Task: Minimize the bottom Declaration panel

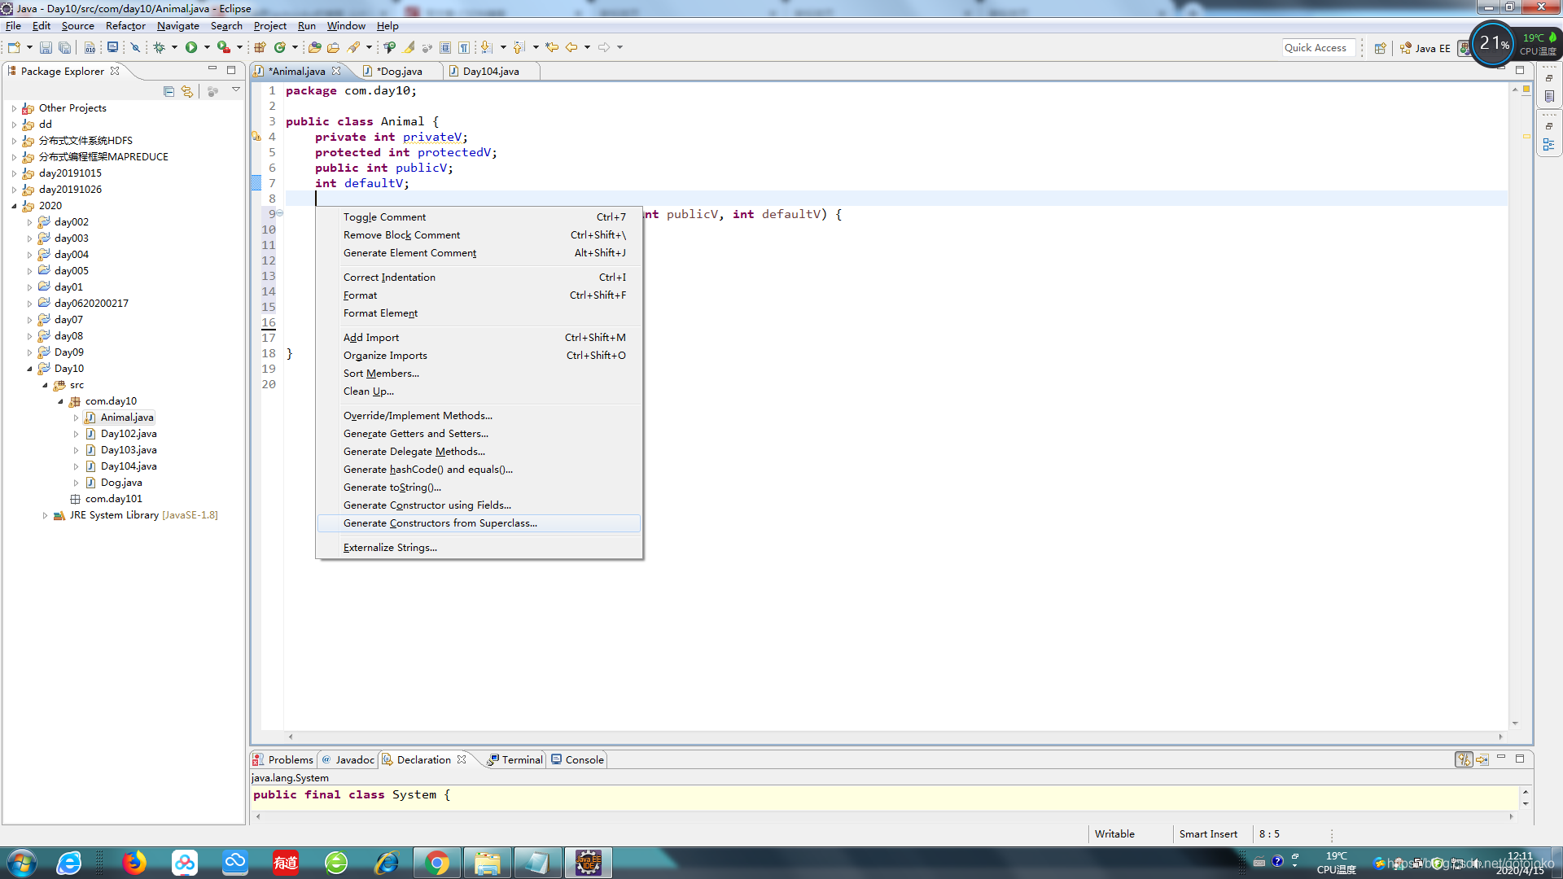Action: (x=1501, y=758)
